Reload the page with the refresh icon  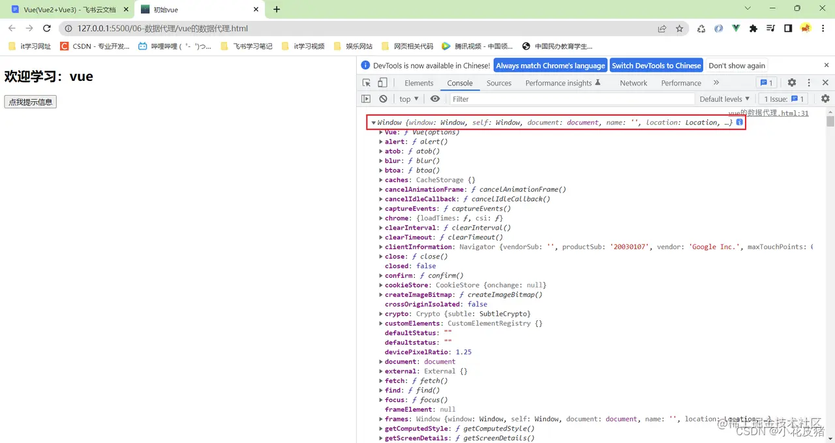click(x=47, y=28)
